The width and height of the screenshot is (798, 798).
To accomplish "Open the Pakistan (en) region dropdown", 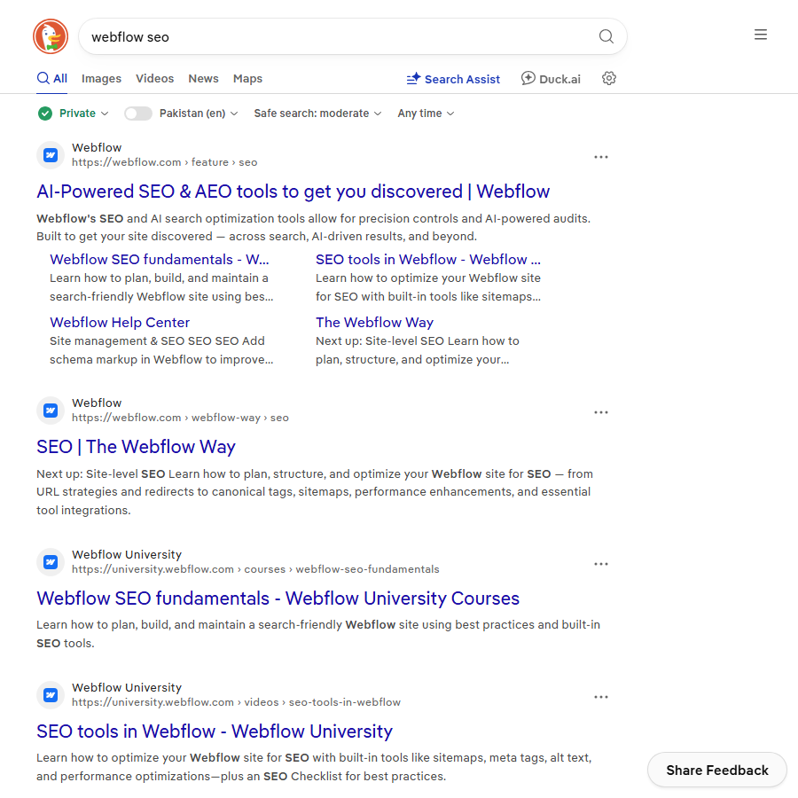I will pos(199,113).
